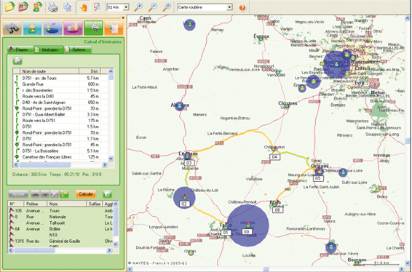Open the orange help question mark

pos(242,7)
